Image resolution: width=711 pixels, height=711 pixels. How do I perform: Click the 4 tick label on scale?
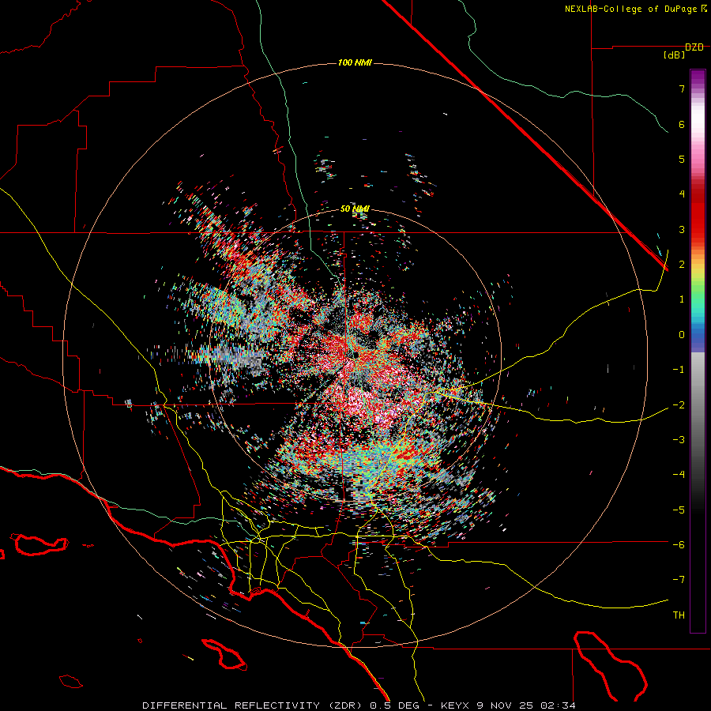tap(682, 194)
